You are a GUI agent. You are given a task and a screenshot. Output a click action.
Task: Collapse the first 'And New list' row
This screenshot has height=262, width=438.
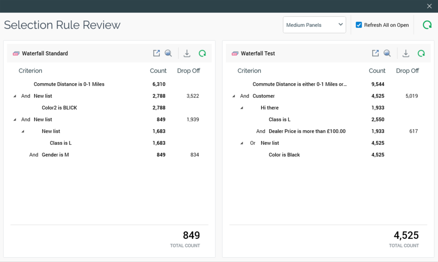(x=15, y=96)
